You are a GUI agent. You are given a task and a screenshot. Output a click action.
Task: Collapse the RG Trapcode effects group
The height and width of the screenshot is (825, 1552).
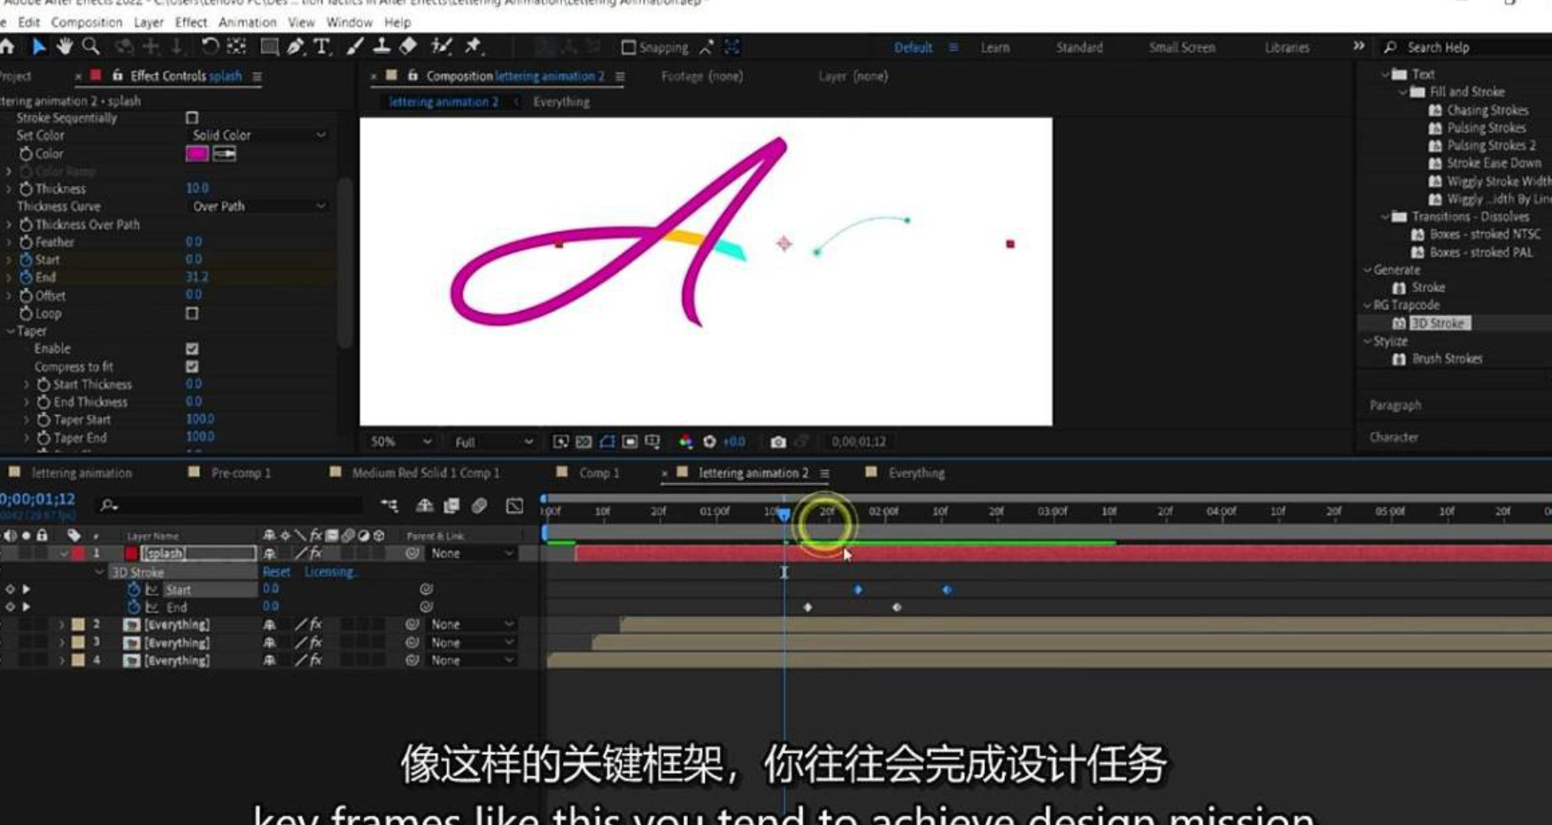point(1367,305)
